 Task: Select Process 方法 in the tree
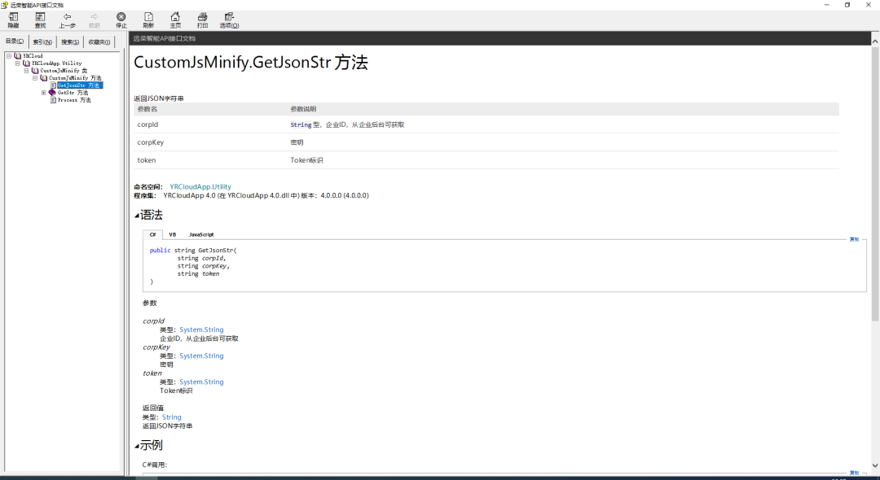pos(74,100)
